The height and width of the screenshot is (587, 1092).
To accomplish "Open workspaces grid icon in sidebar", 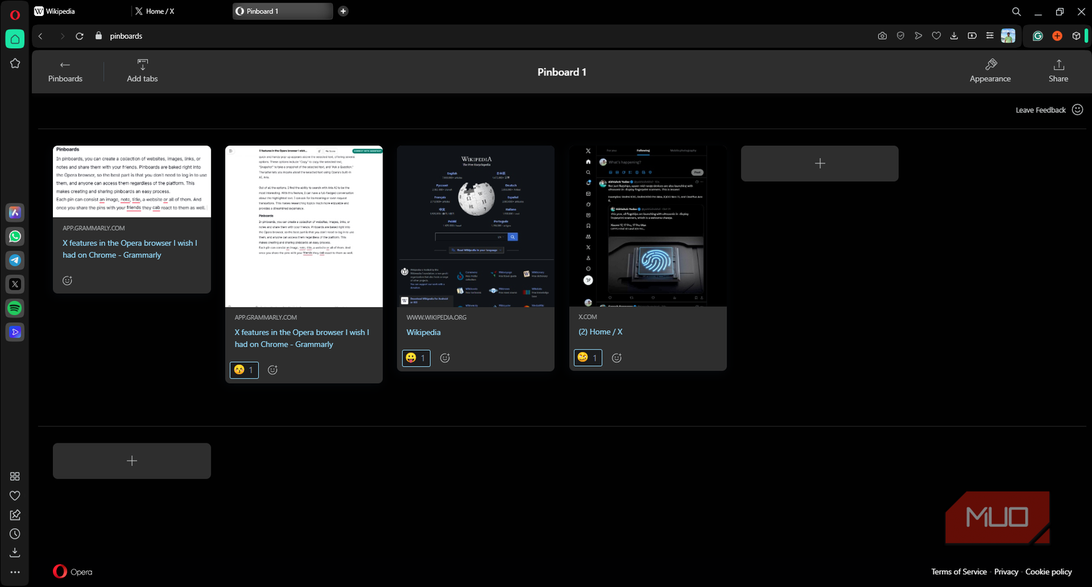I will click(15, 476).
